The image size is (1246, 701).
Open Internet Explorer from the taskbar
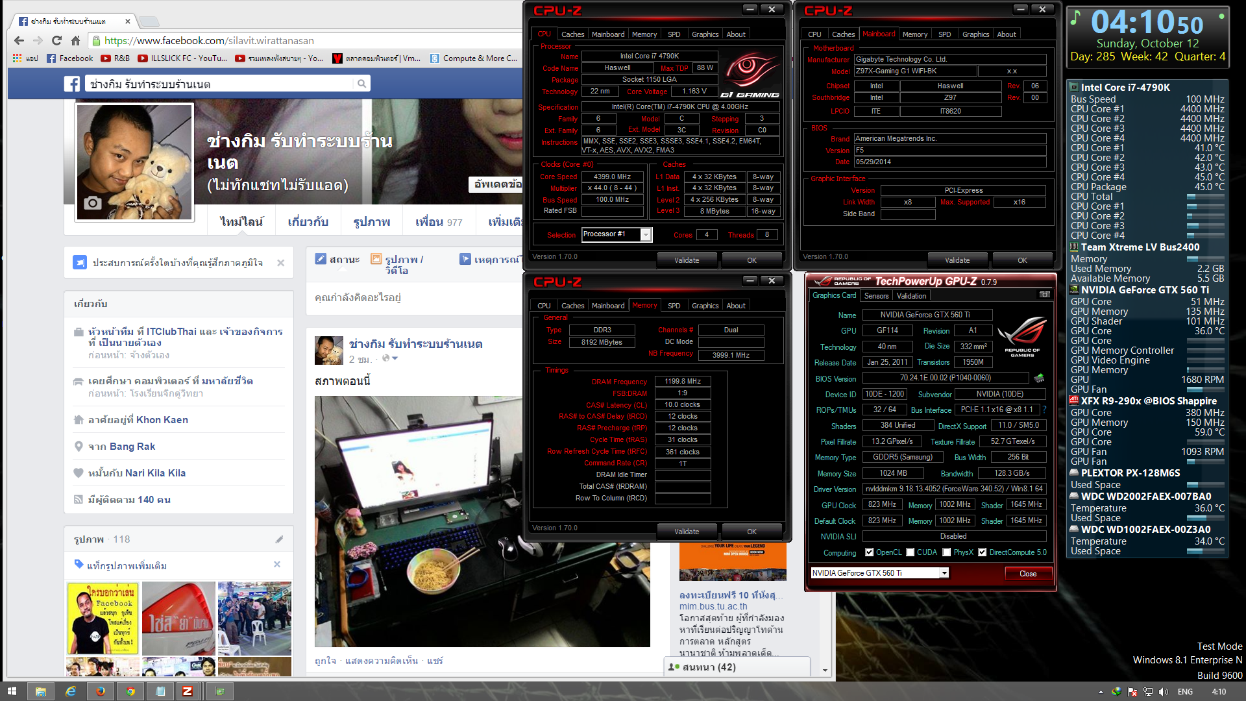70,691
